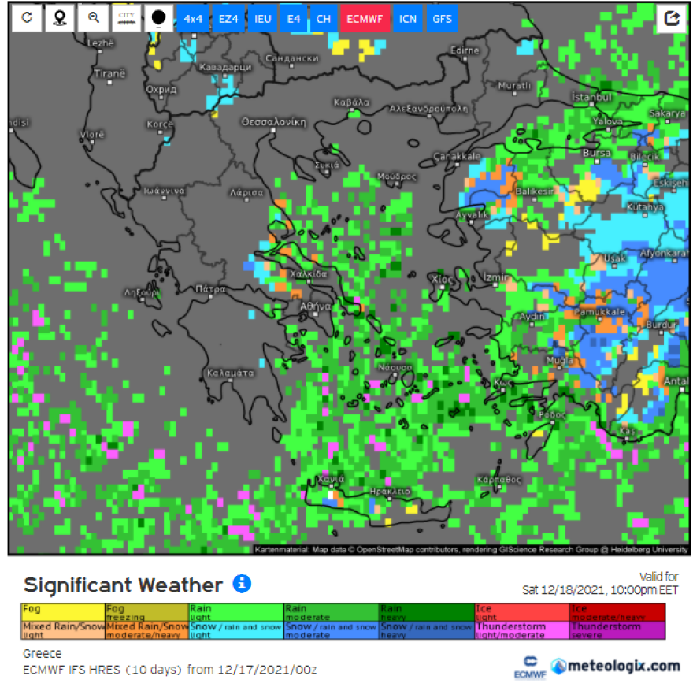Click the ECMWF logo at bottom
Viewport: 693px width, 687px height.
525,667
